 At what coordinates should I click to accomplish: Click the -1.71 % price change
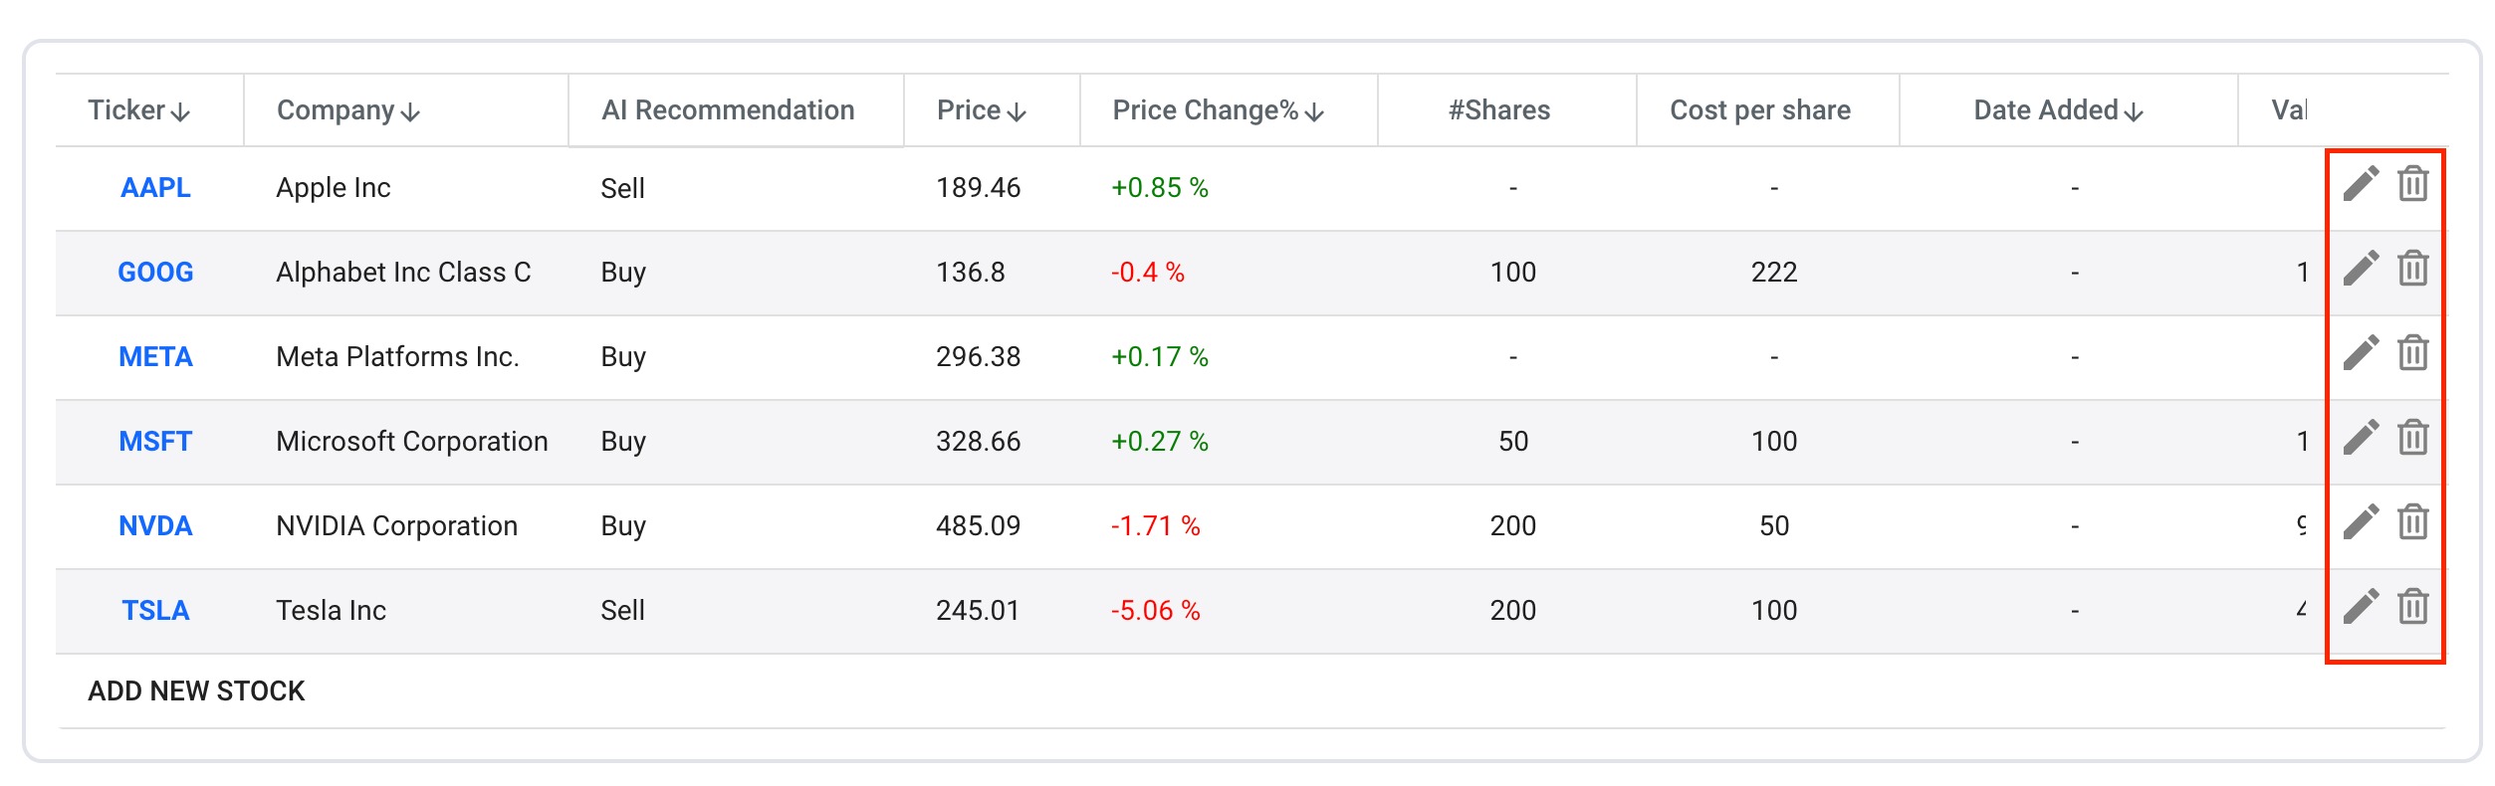click(x=1156, y=526)
